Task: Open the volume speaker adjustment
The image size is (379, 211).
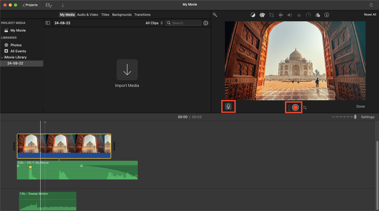Action: coord(290,15)
